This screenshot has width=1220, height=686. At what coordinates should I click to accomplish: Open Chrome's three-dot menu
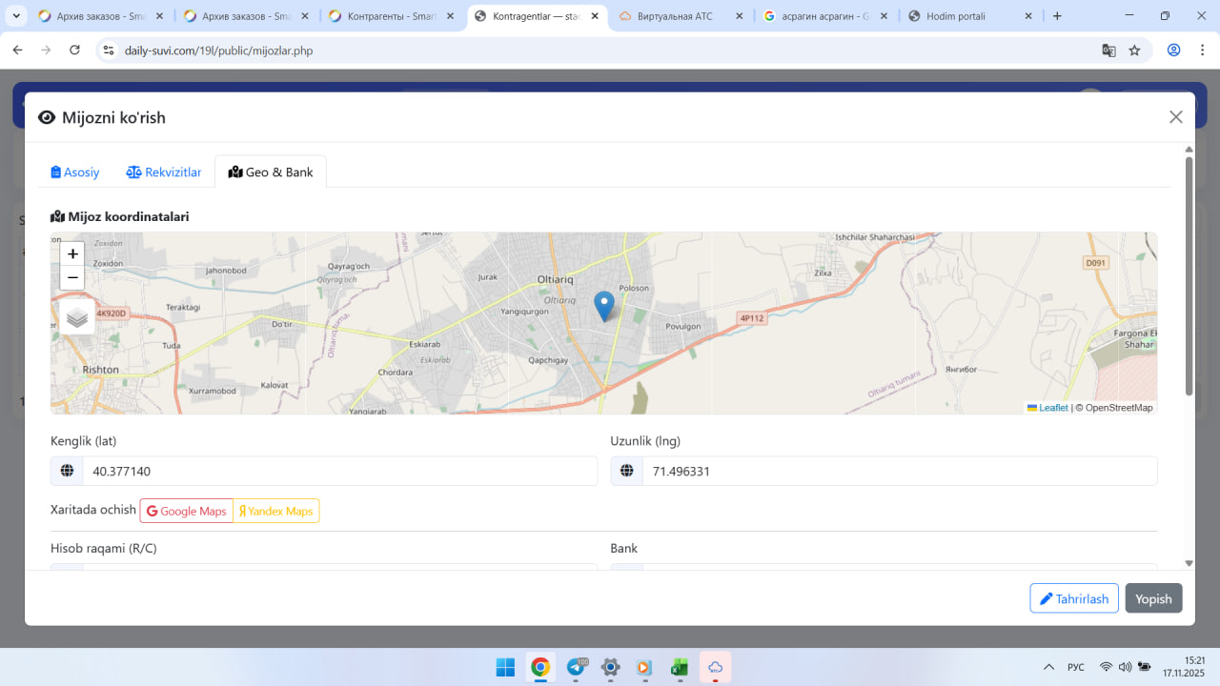point(1202,50)
